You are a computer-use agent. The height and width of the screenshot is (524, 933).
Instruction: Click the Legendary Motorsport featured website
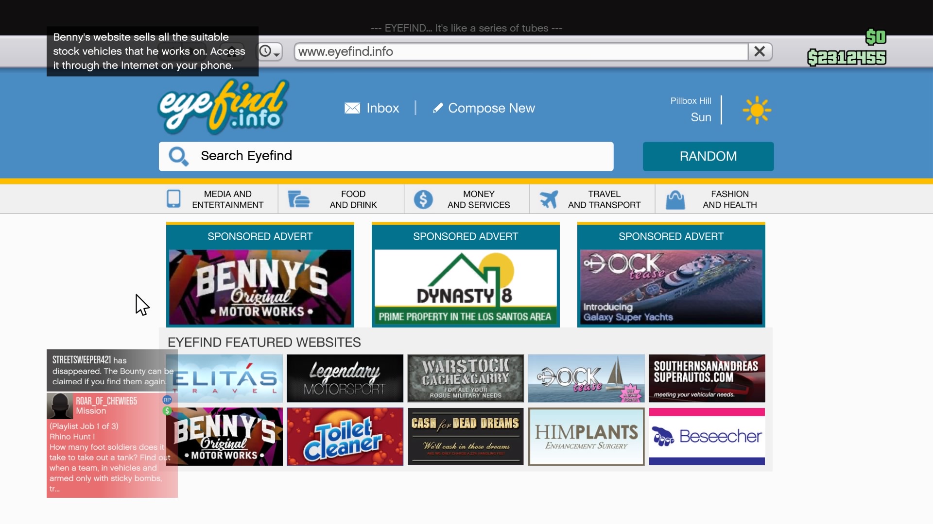click(346, 378)
